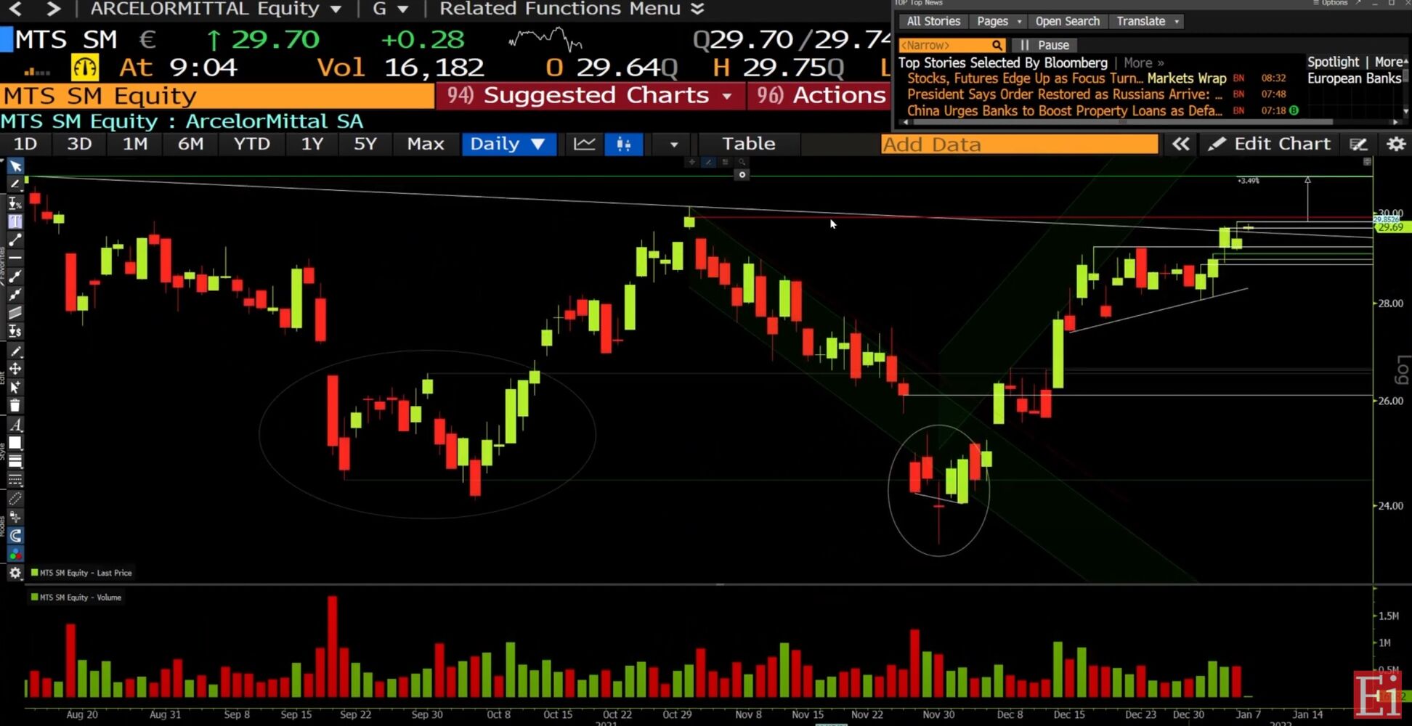Open the fill color swatch
The height and width of the screenshot is (726, 1412).
coord(15,443)
